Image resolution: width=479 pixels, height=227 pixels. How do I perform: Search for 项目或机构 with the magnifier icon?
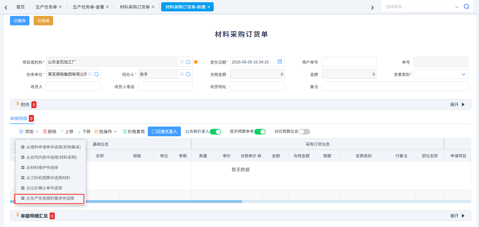pyautogui.click(x=188, y=62)
